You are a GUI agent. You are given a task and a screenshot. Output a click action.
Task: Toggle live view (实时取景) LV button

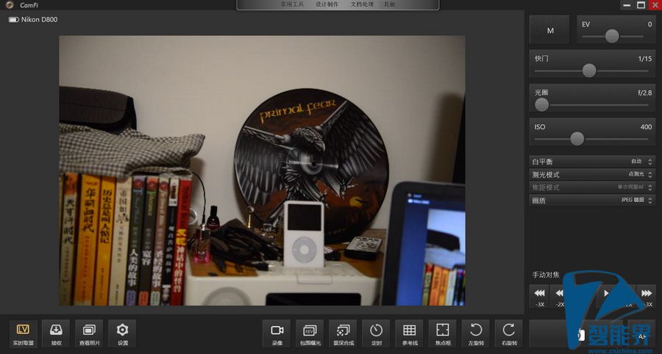tap(23, 333)
